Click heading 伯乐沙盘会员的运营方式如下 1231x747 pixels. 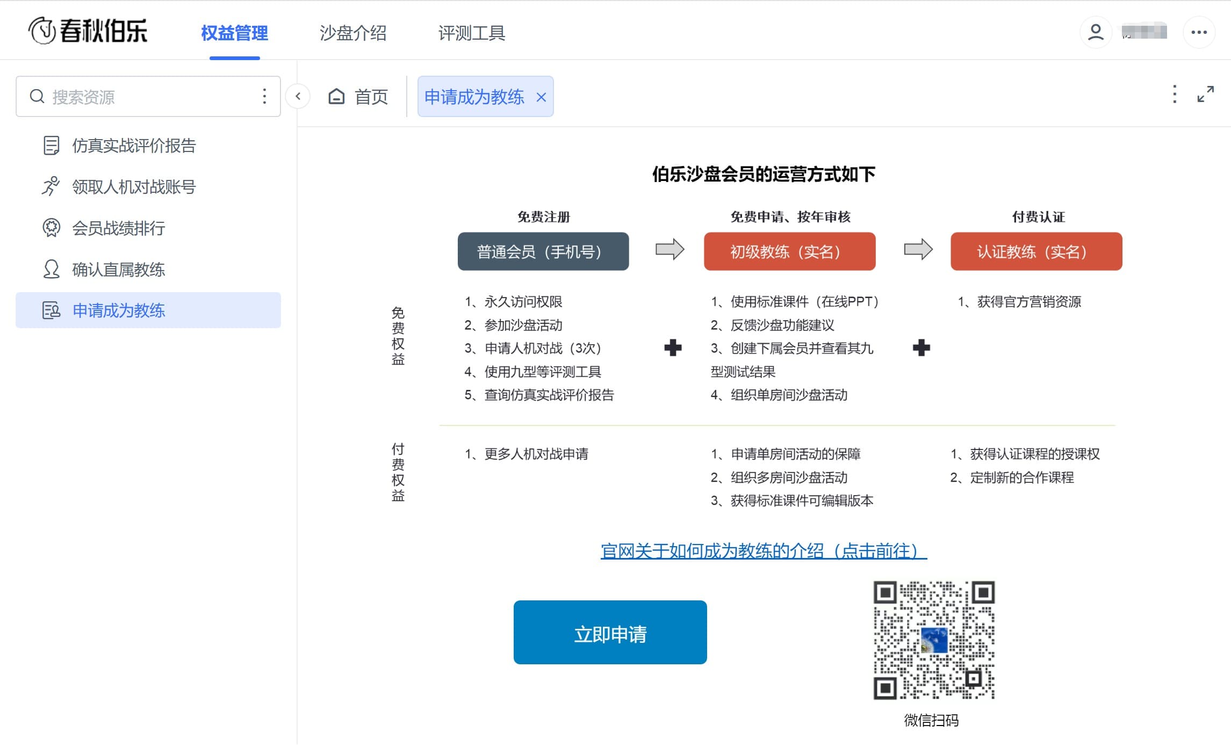pos(764,175)
